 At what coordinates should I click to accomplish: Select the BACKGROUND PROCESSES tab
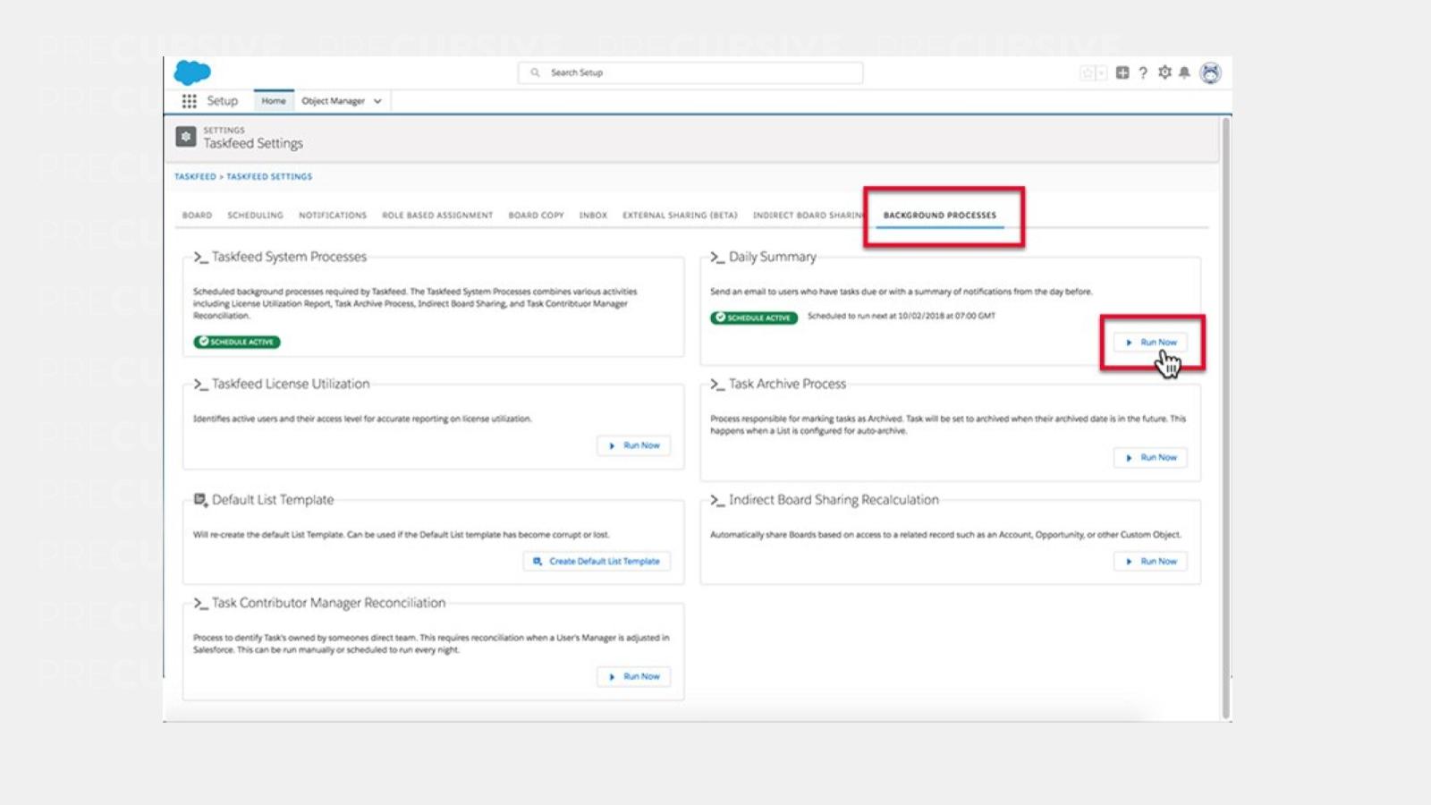click(x=940, y=216)
